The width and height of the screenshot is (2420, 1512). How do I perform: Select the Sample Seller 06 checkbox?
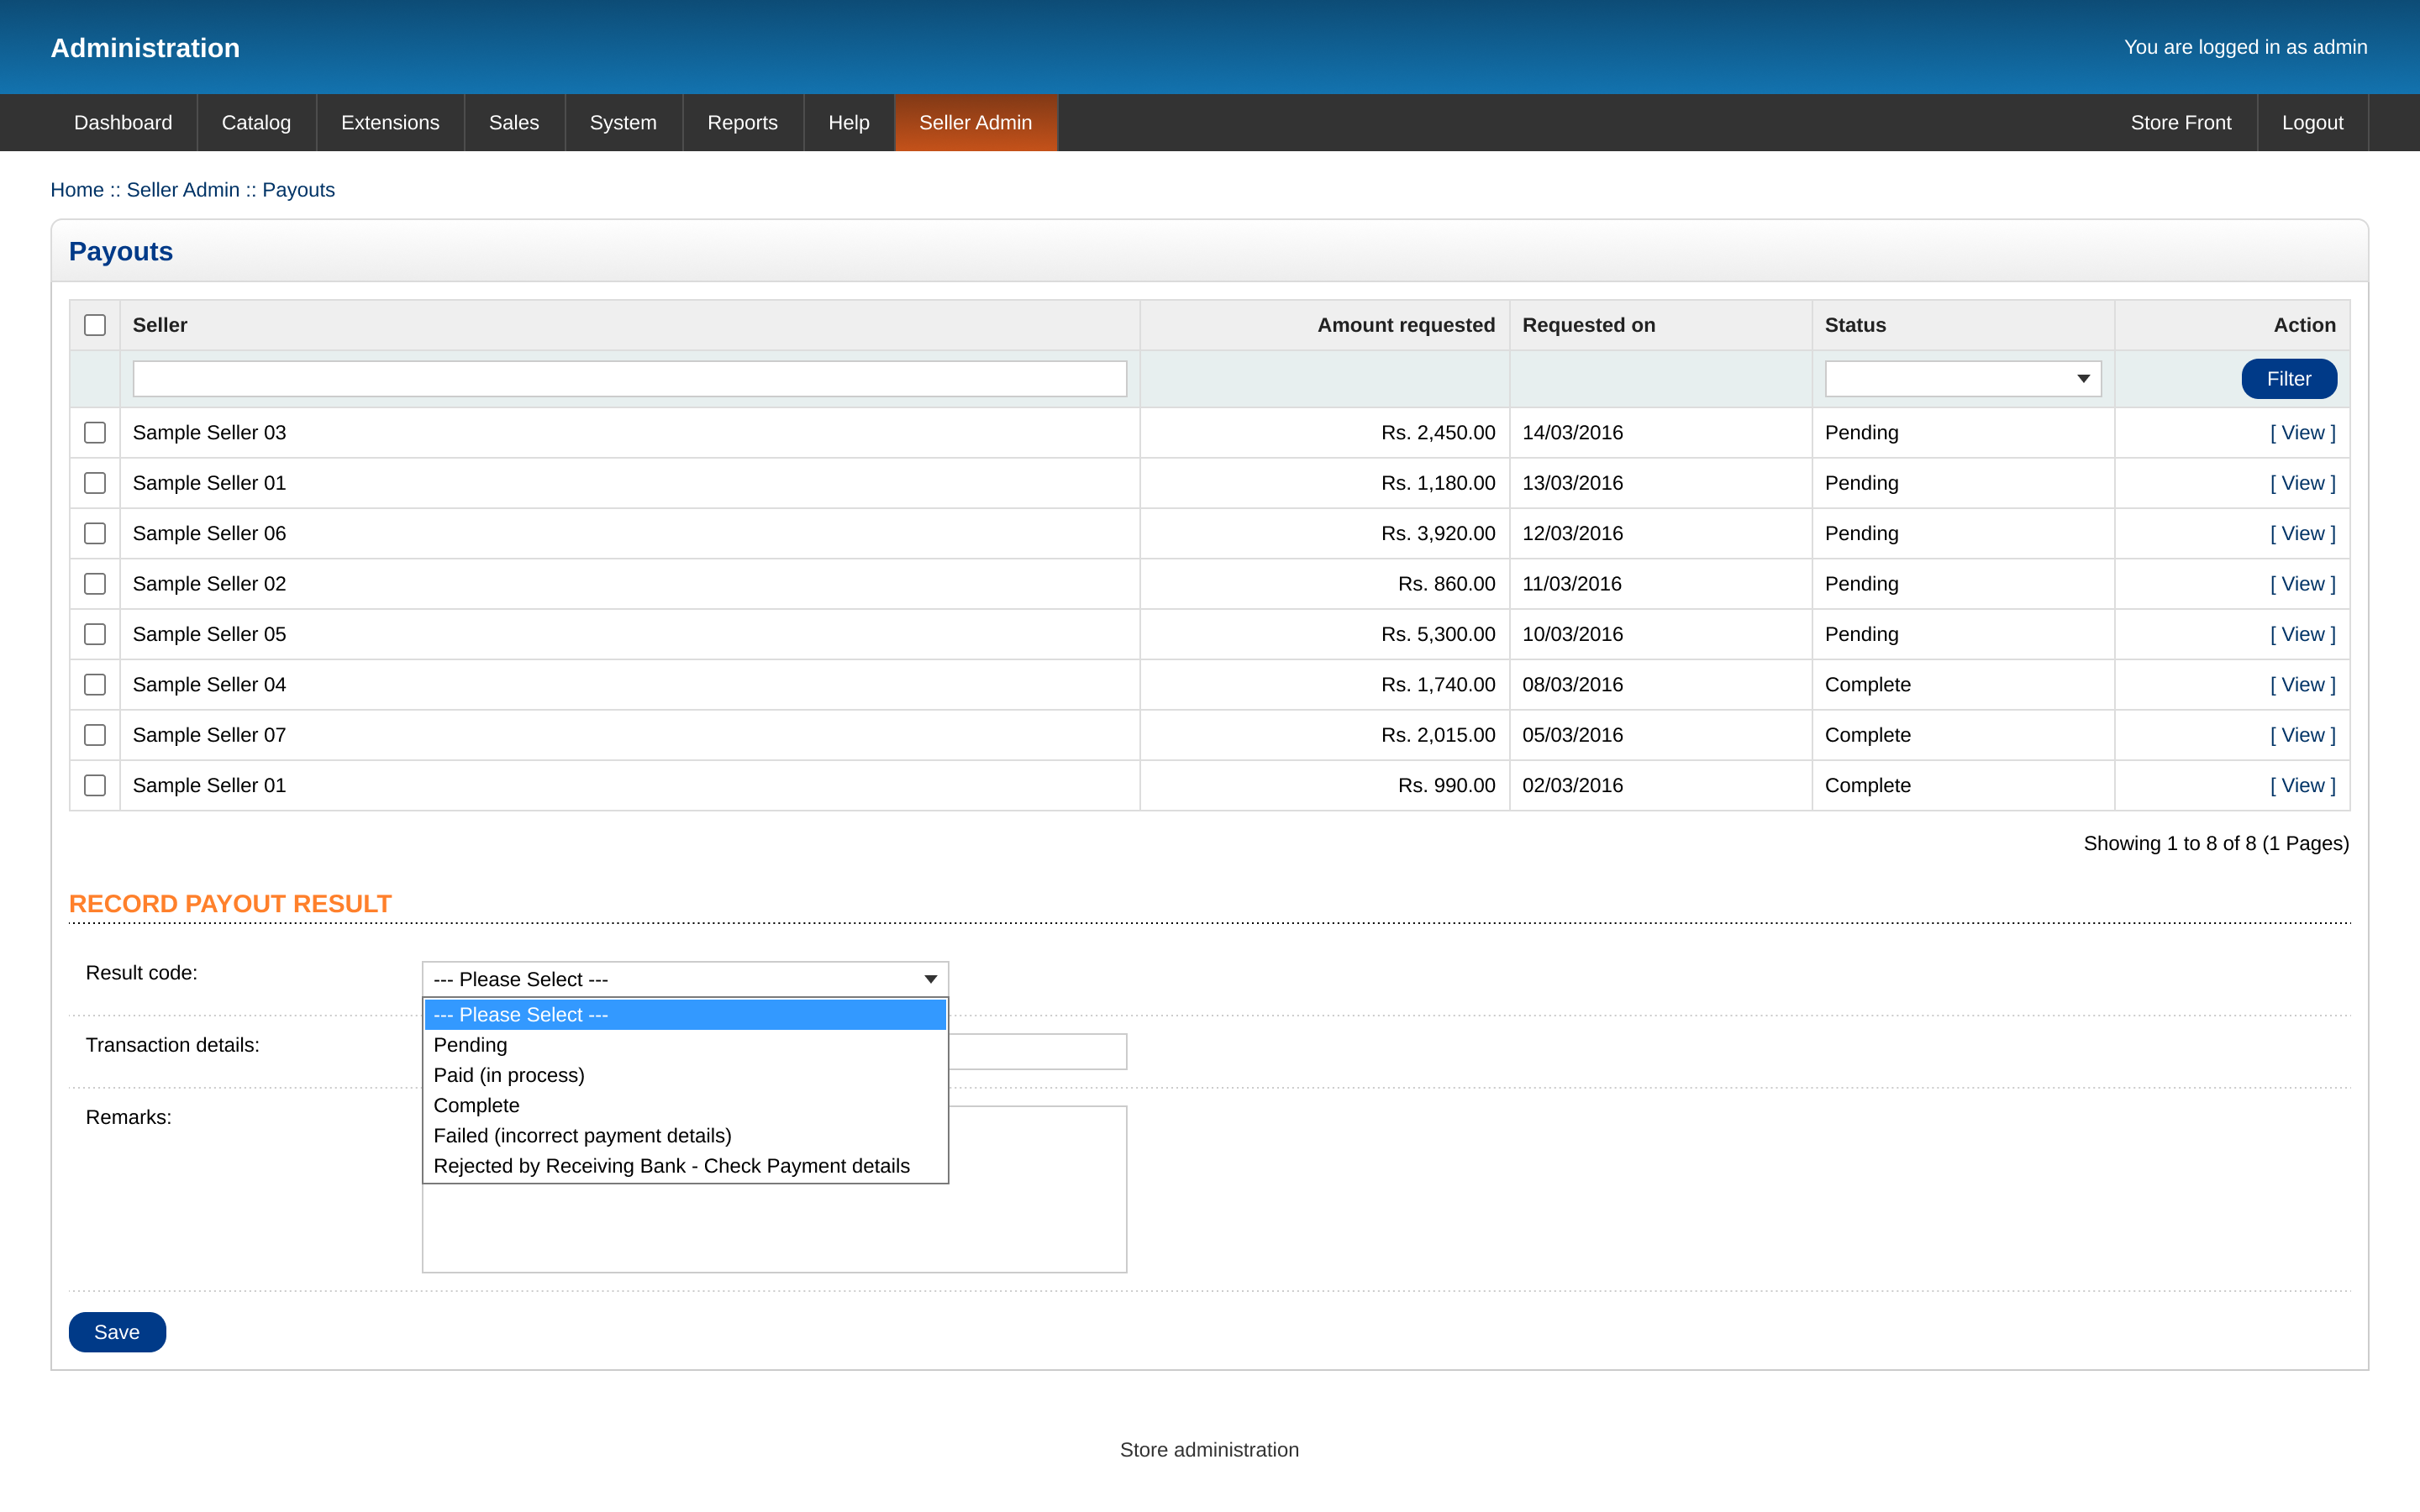click(x=95, y=533)
